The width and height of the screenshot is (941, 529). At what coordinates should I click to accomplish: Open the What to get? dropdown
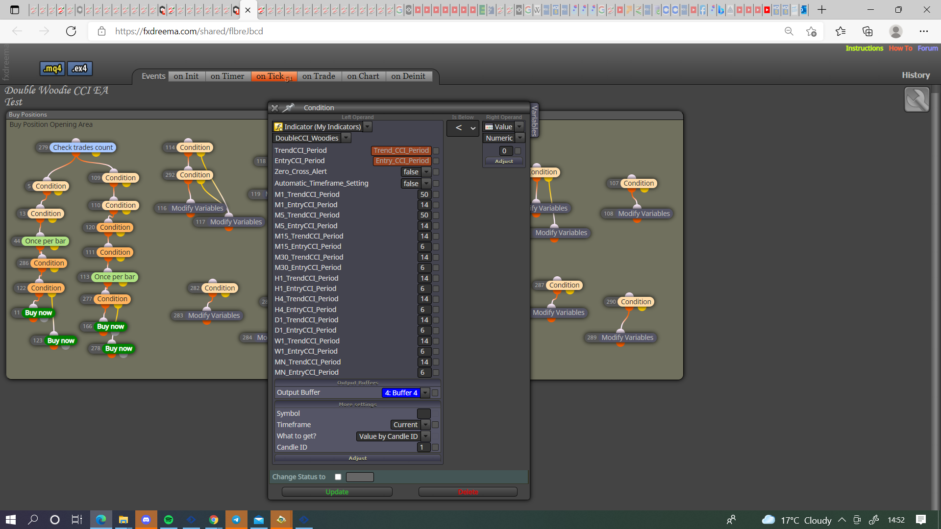pos(425,436)
